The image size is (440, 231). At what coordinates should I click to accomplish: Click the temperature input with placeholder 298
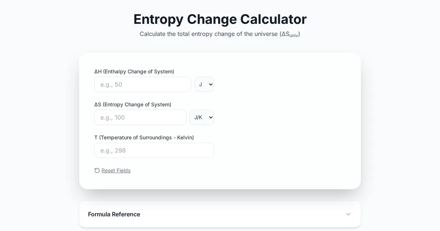click(x=154, y=150)
